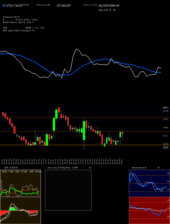Click the 'MACD: 262.47, 264.73, -2.26 C' line

coord(18,22)
